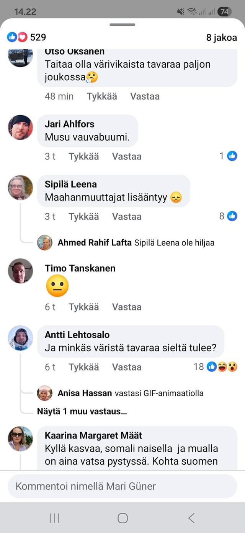Toggle Tykkää on Timo Tanskanen's comment
Screen dimensions: 245x533
(83, 307)
